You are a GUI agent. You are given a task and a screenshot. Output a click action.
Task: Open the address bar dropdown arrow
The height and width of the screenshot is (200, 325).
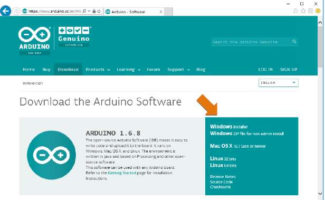[x=89, y=11]
